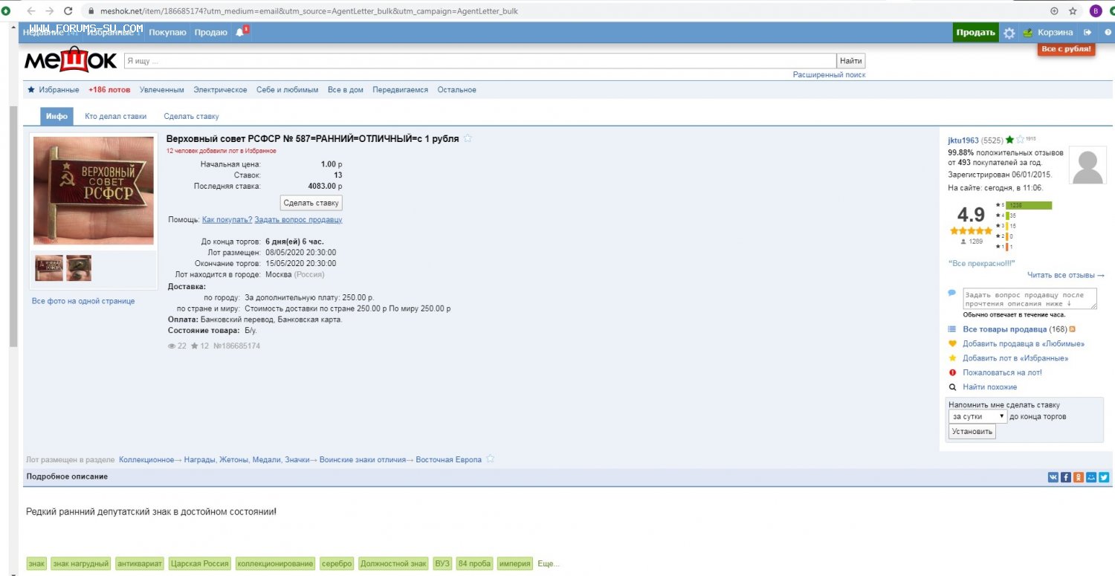The image size is (1115, 576).
Task: Open seller's RSS feed icon
Action: tap(1073, 329)
